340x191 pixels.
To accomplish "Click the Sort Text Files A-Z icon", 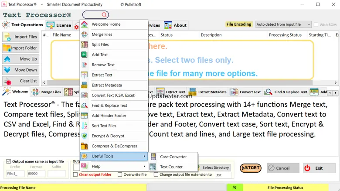I will click(85, 126).
